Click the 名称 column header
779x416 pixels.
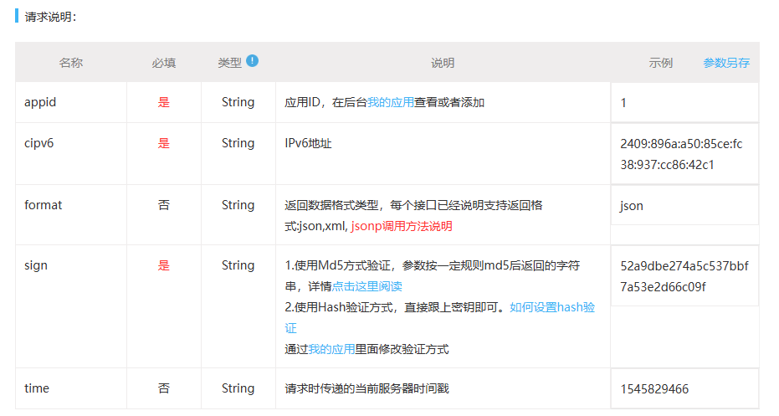[x=70, y=63]
